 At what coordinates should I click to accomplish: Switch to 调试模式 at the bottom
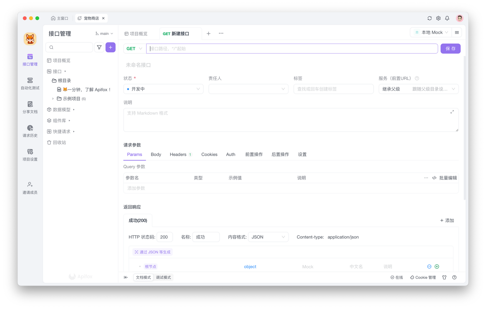click(x=163, y=277)
